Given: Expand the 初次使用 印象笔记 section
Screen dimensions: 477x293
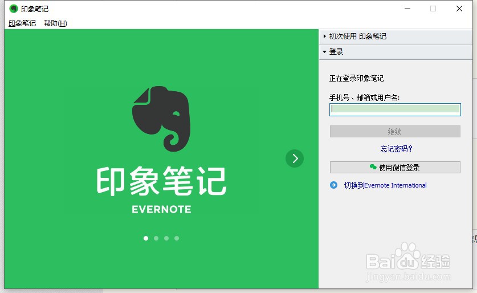Looking at the screenshot, I should [396, 36].
